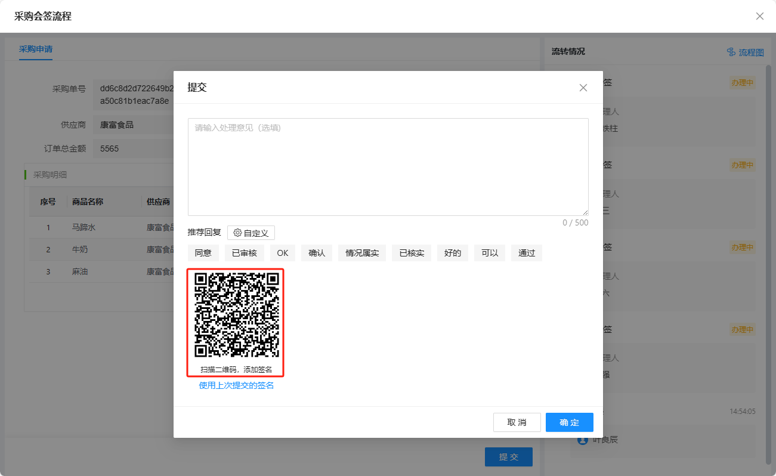Select the 同意 quick reply
This screenshot has width=776, height=476.
point(203,253)
